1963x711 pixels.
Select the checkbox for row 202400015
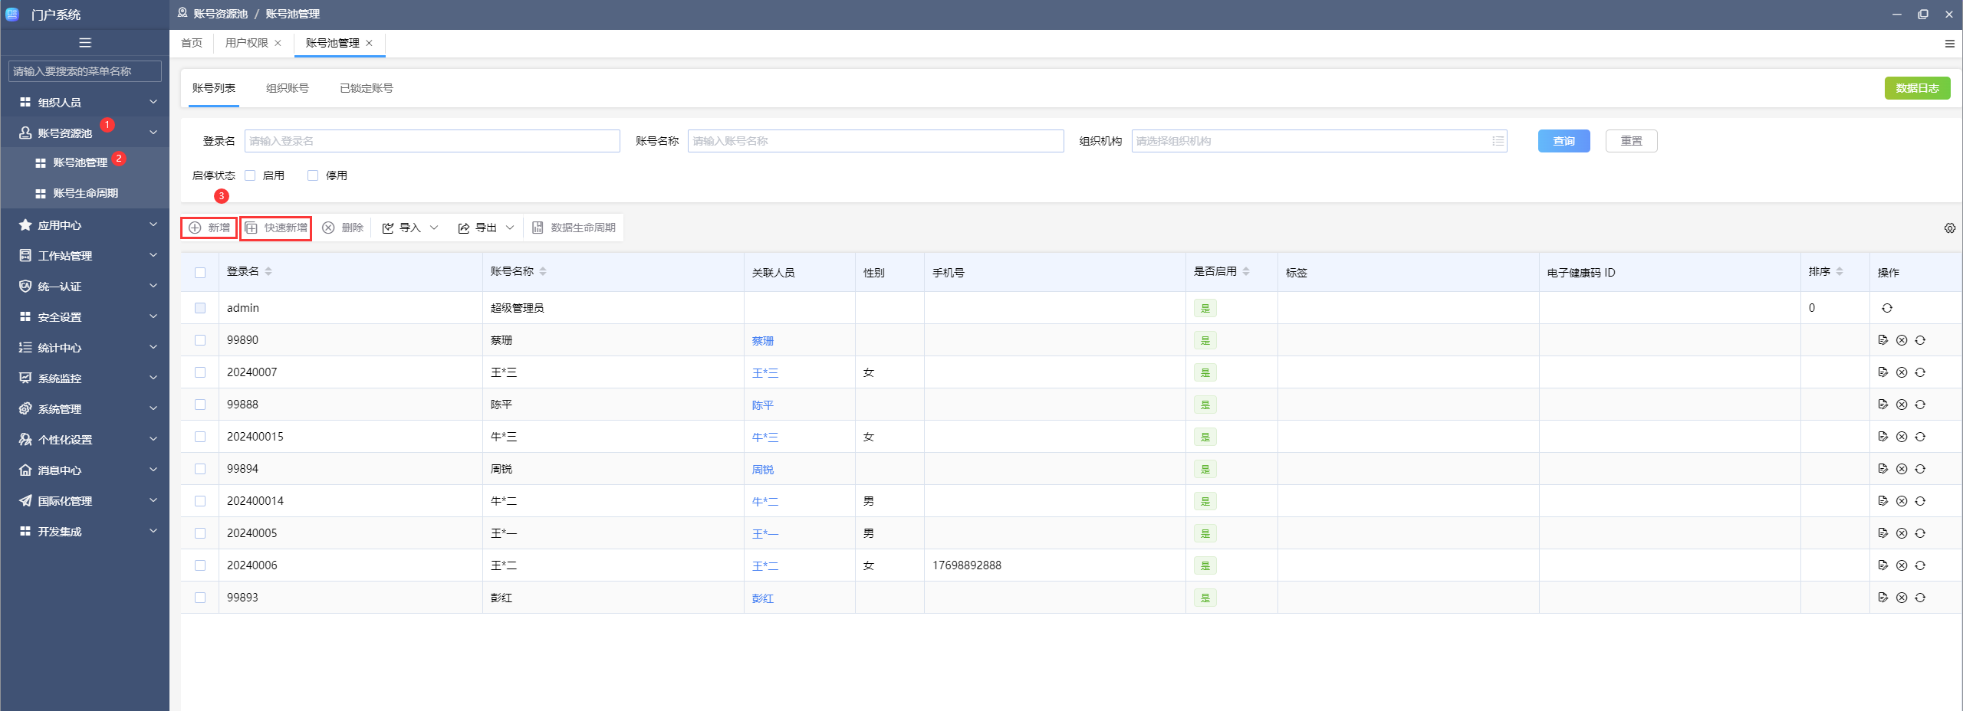coord(200,437)
